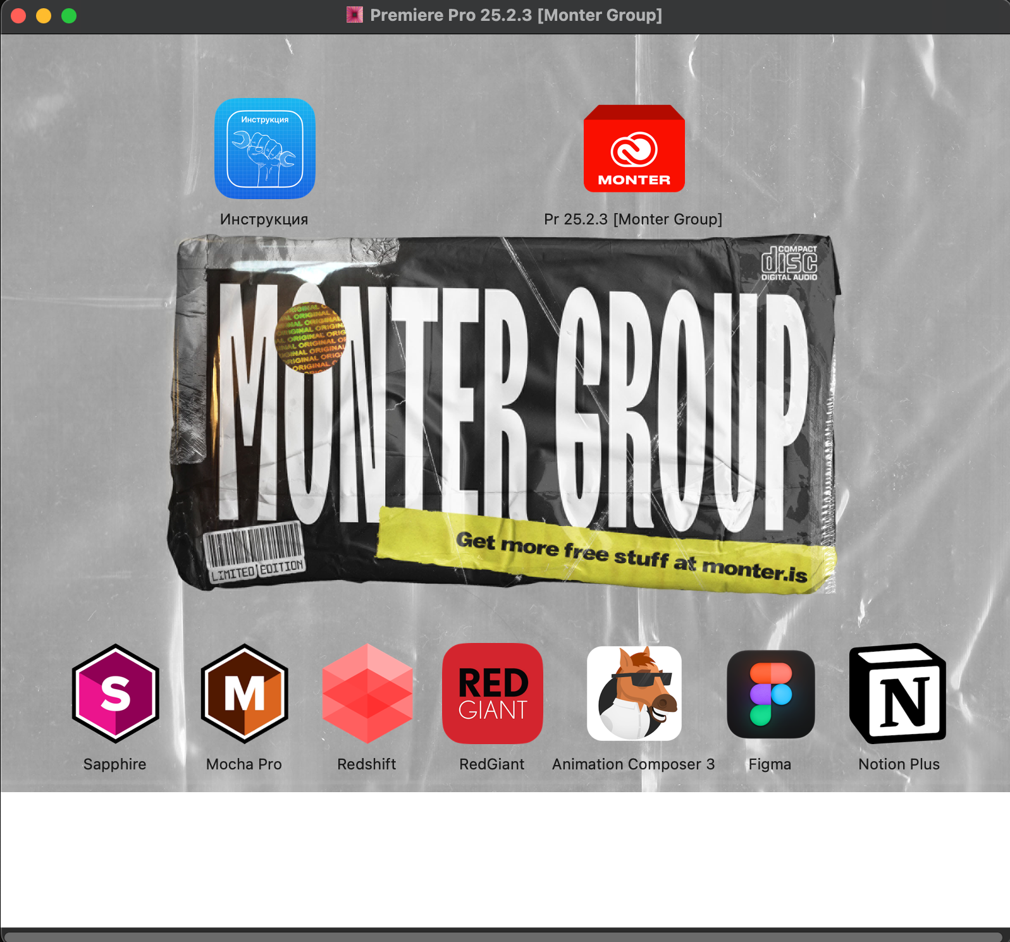1010x942 pixels.
Task: Minimize the window with the yellow button
Action: (x=44, y=16)
